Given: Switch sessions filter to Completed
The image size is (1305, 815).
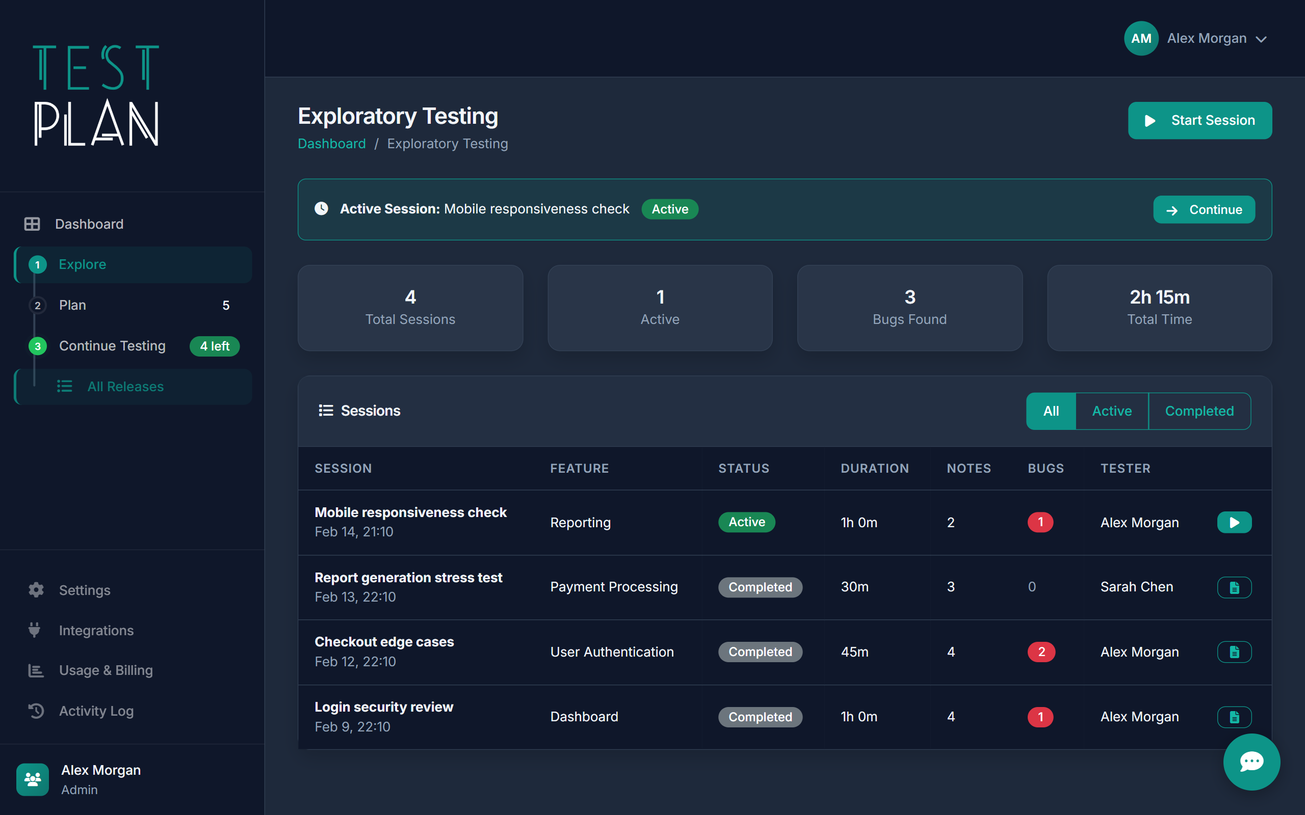Looking at the screenshot, I should (x=1199, y=411).
